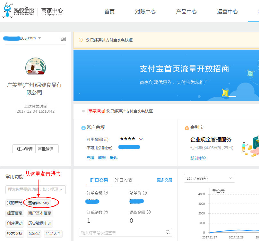Viewport: 259px width, 241px height.
Task: Click the info icon in the yellow notice bar
Action: pyautogui.click(x=81, y=40)
